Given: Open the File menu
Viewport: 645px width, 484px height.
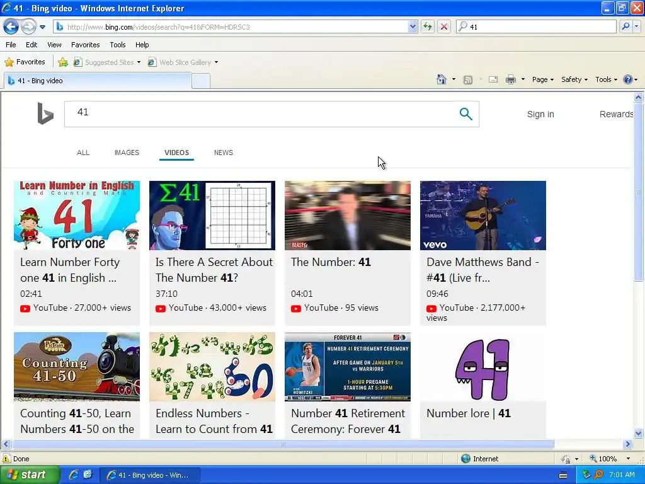Looking at the screenshot, I should 11,45.
